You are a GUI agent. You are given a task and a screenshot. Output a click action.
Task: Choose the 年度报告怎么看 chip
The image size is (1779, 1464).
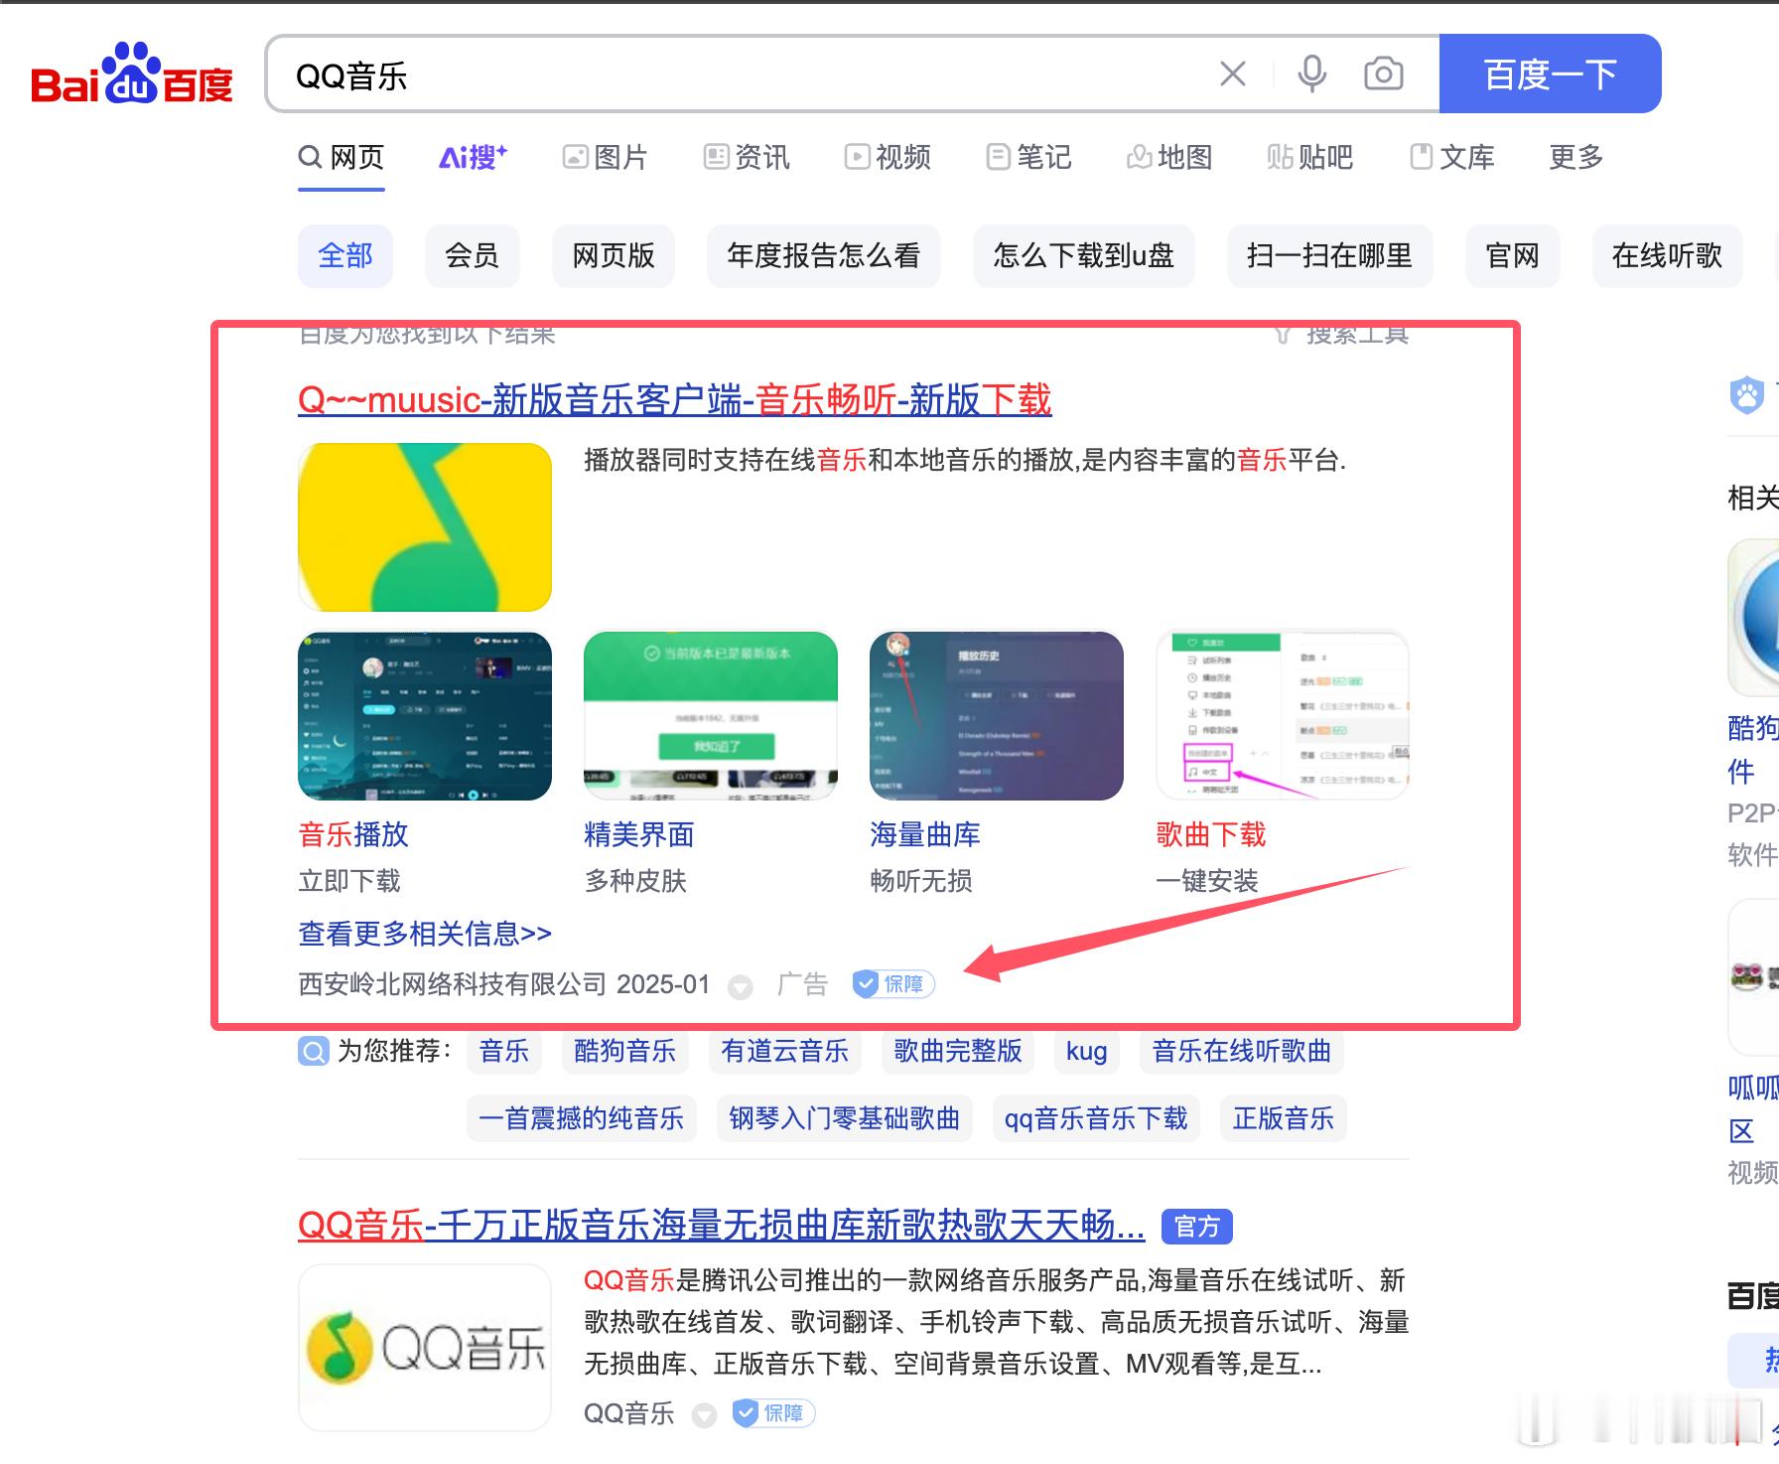[x=824, y=256]
